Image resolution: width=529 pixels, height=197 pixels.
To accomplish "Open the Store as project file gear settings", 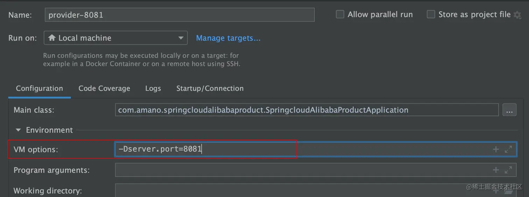I will pyautogui.click(x=517, y=15).
